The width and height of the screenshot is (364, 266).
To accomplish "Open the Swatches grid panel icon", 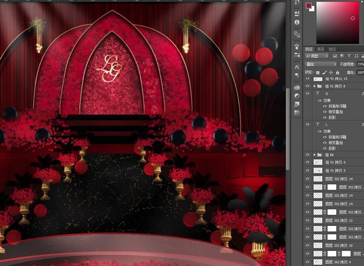I will click(297, 113).
